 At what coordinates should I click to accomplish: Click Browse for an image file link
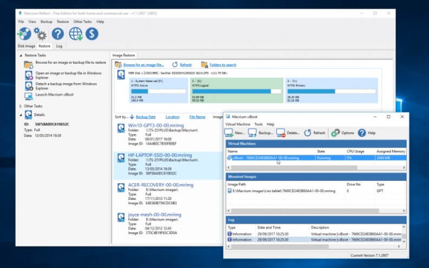pyautogui.click(x=144, y=65)
